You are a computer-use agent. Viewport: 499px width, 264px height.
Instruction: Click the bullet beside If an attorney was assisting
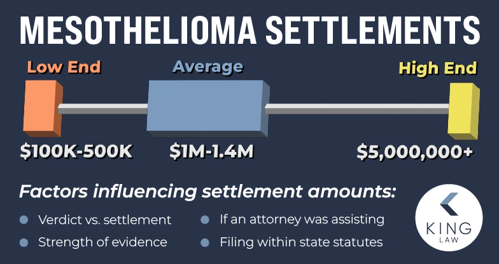(x=206, y=220)
